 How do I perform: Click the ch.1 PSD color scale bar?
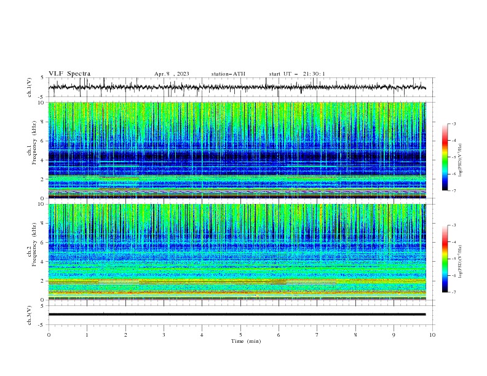click(x=445, y=157)
